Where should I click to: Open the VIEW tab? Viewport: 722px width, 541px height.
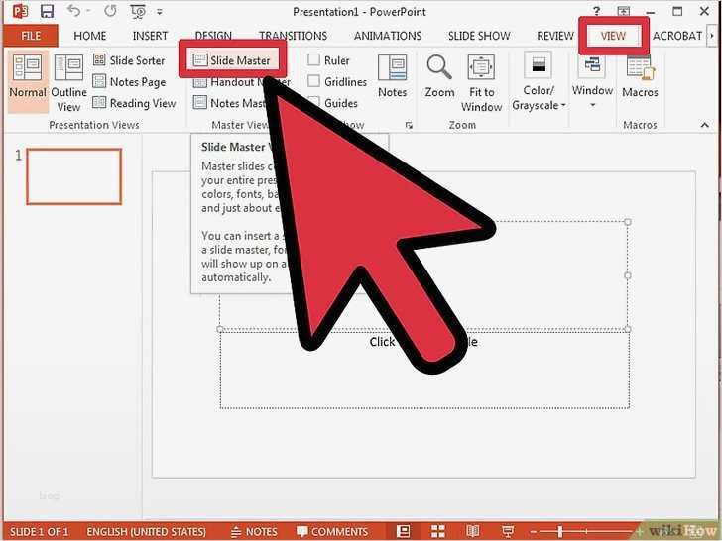(x=613, y=36)
